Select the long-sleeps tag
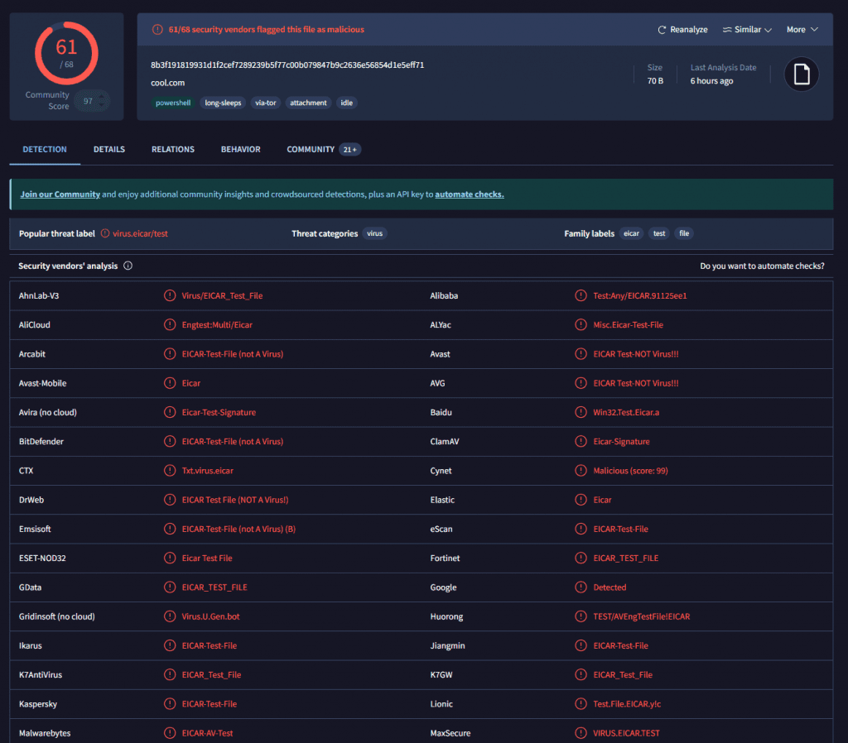This screenshot has width=848, height=743. [x=223, y=103]
